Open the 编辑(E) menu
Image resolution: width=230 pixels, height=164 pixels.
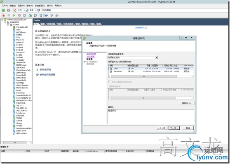[x=13, y=6]
